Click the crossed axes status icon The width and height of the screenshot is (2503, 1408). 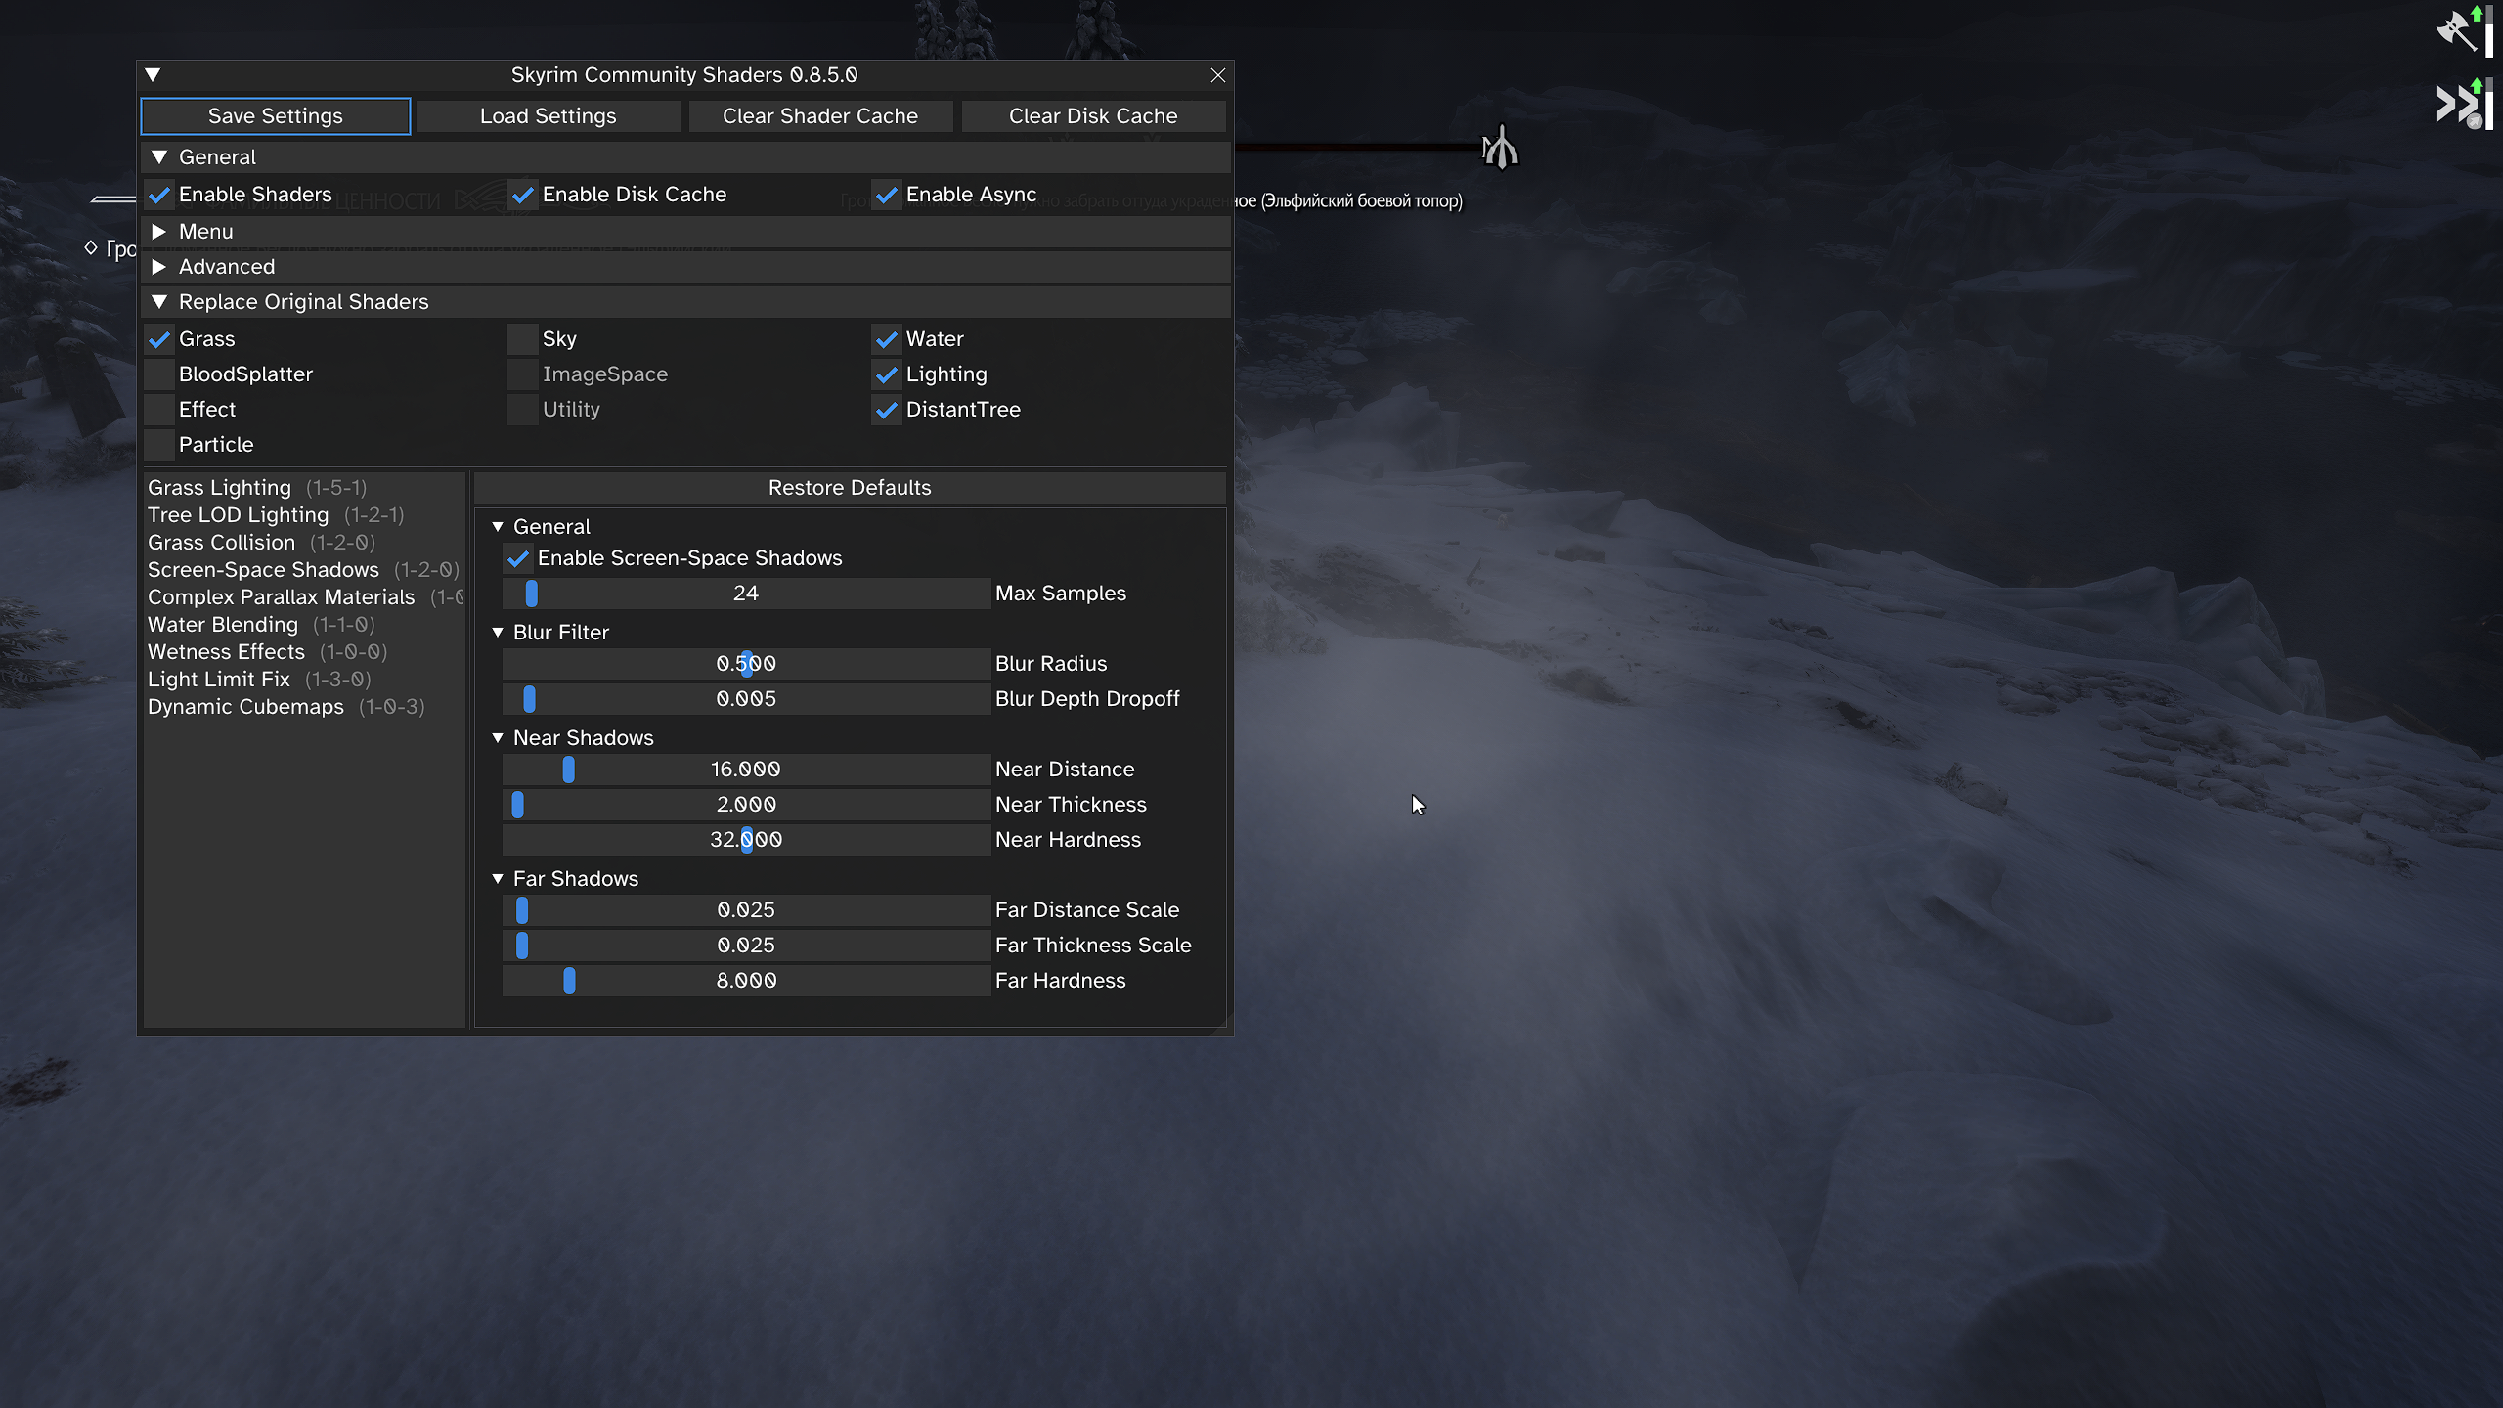[2457, 31]
